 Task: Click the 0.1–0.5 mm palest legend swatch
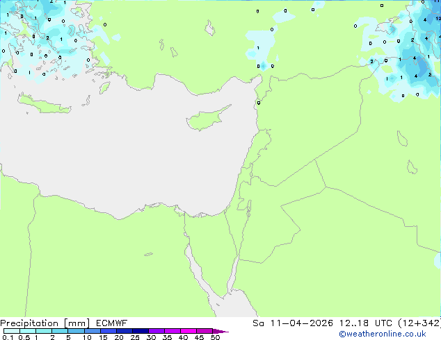[x=12, y=331]
